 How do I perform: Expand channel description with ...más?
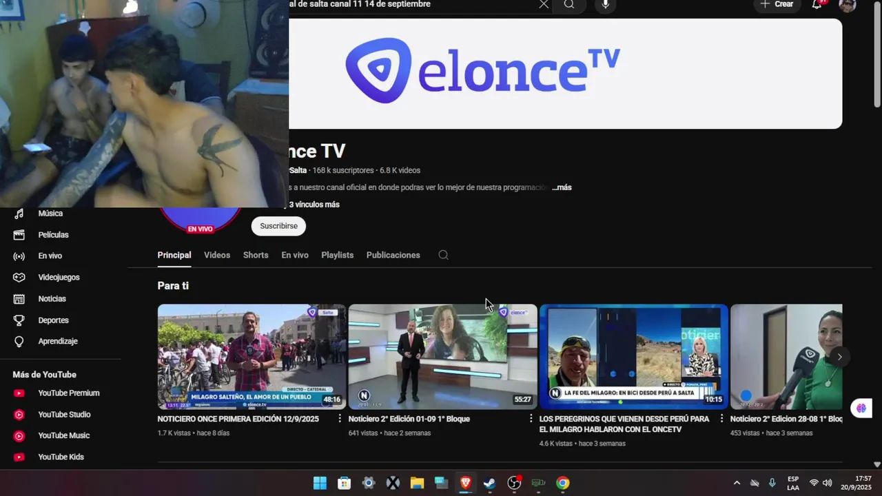click(x=562, y=187)
